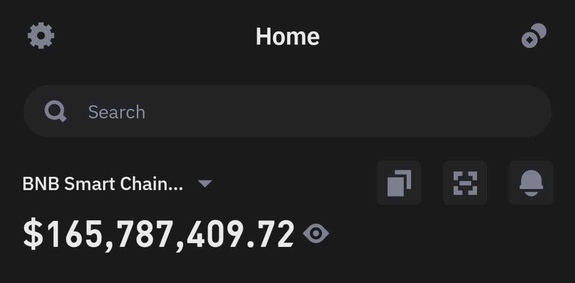
Task: Click the magnifier icon in search bar
Action: (55, 112)
